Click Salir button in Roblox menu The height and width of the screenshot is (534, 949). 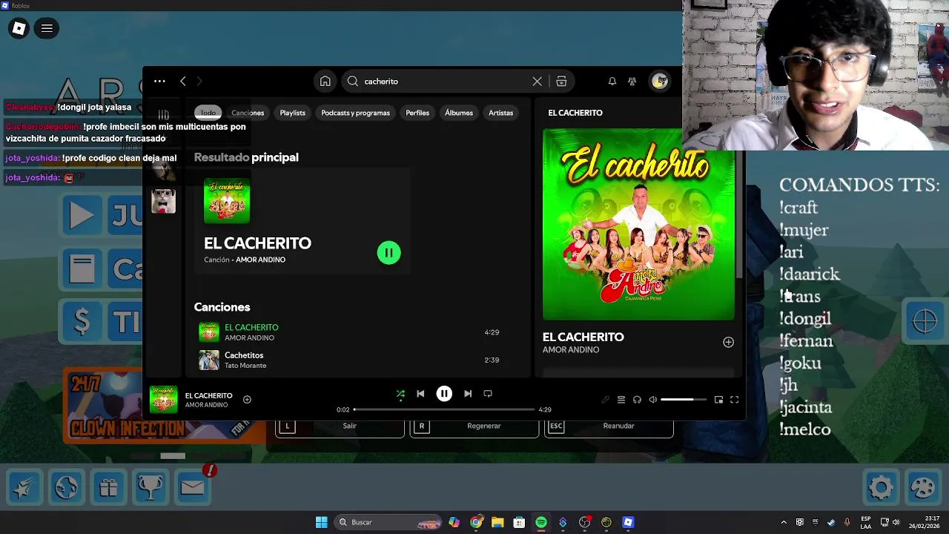[340, 426]
